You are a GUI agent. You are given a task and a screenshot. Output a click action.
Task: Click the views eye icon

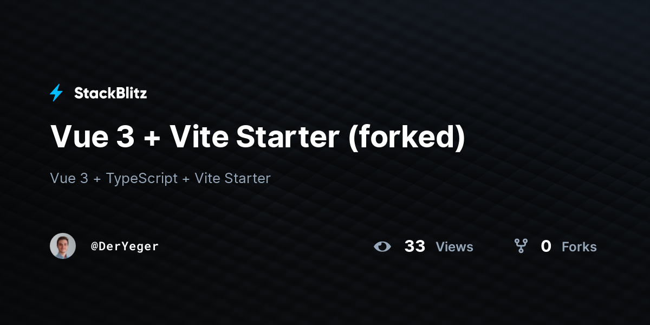click(x=382, y=246)
